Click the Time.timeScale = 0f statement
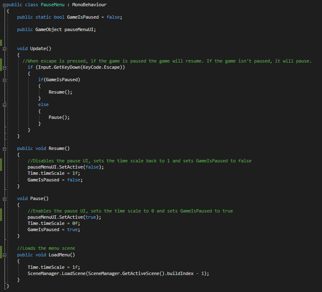 coord(49,223)
